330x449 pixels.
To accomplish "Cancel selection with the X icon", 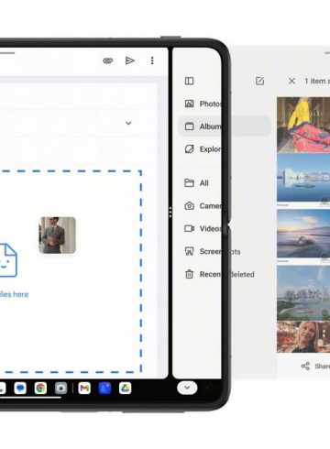I will [x=291, y=81].
